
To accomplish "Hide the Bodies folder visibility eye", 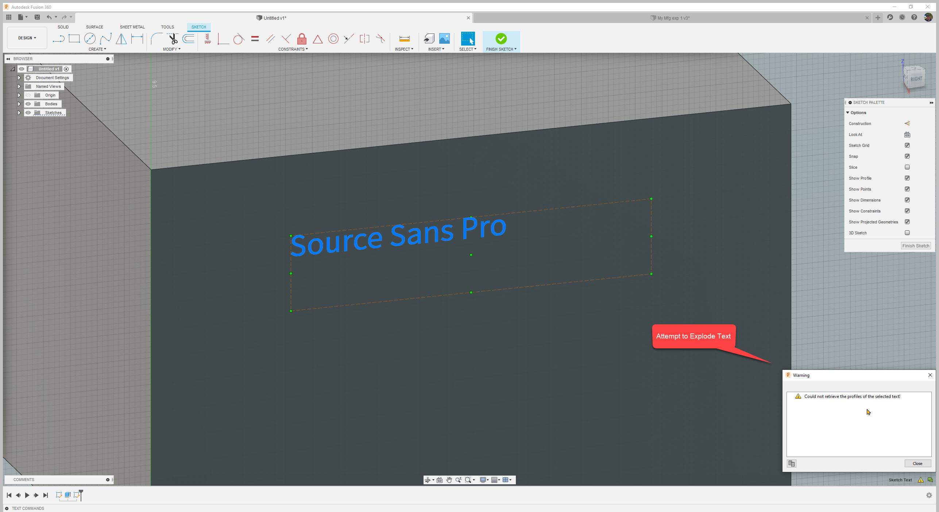I will [x=28, y=104].
